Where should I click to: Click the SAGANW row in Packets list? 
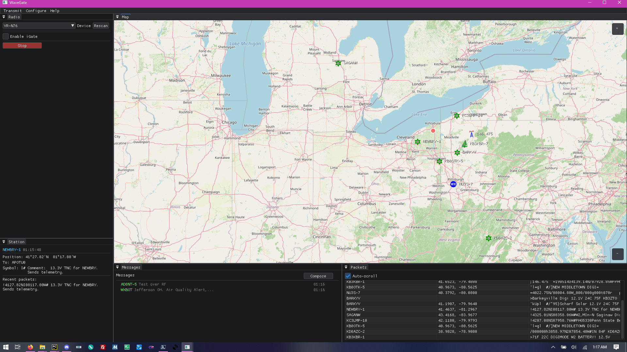coord(483,315)
